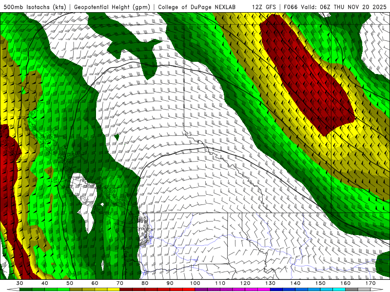Click the "Geopotential Height (gpm)" label
This screenshot has height=292, width=390.
tap(112, 7)
